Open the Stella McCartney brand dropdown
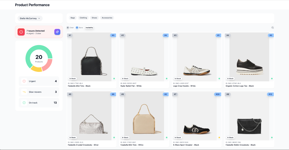 coord(30,18)
